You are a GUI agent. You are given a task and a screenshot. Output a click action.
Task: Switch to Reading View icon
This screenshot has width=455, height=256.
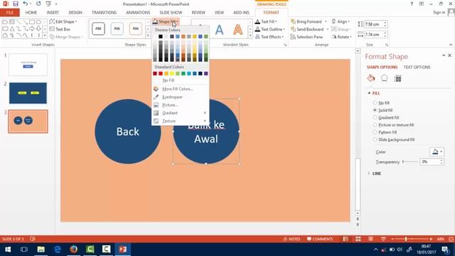(x=371, y=239)
